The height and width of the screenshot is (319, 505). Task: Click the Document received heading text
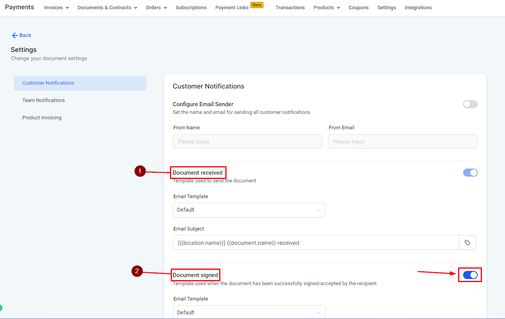[198, 173]
